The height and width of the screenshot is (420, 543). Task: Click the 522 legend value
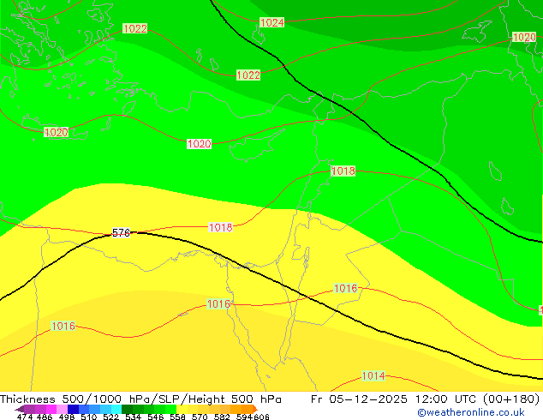(x=111, y=417)
